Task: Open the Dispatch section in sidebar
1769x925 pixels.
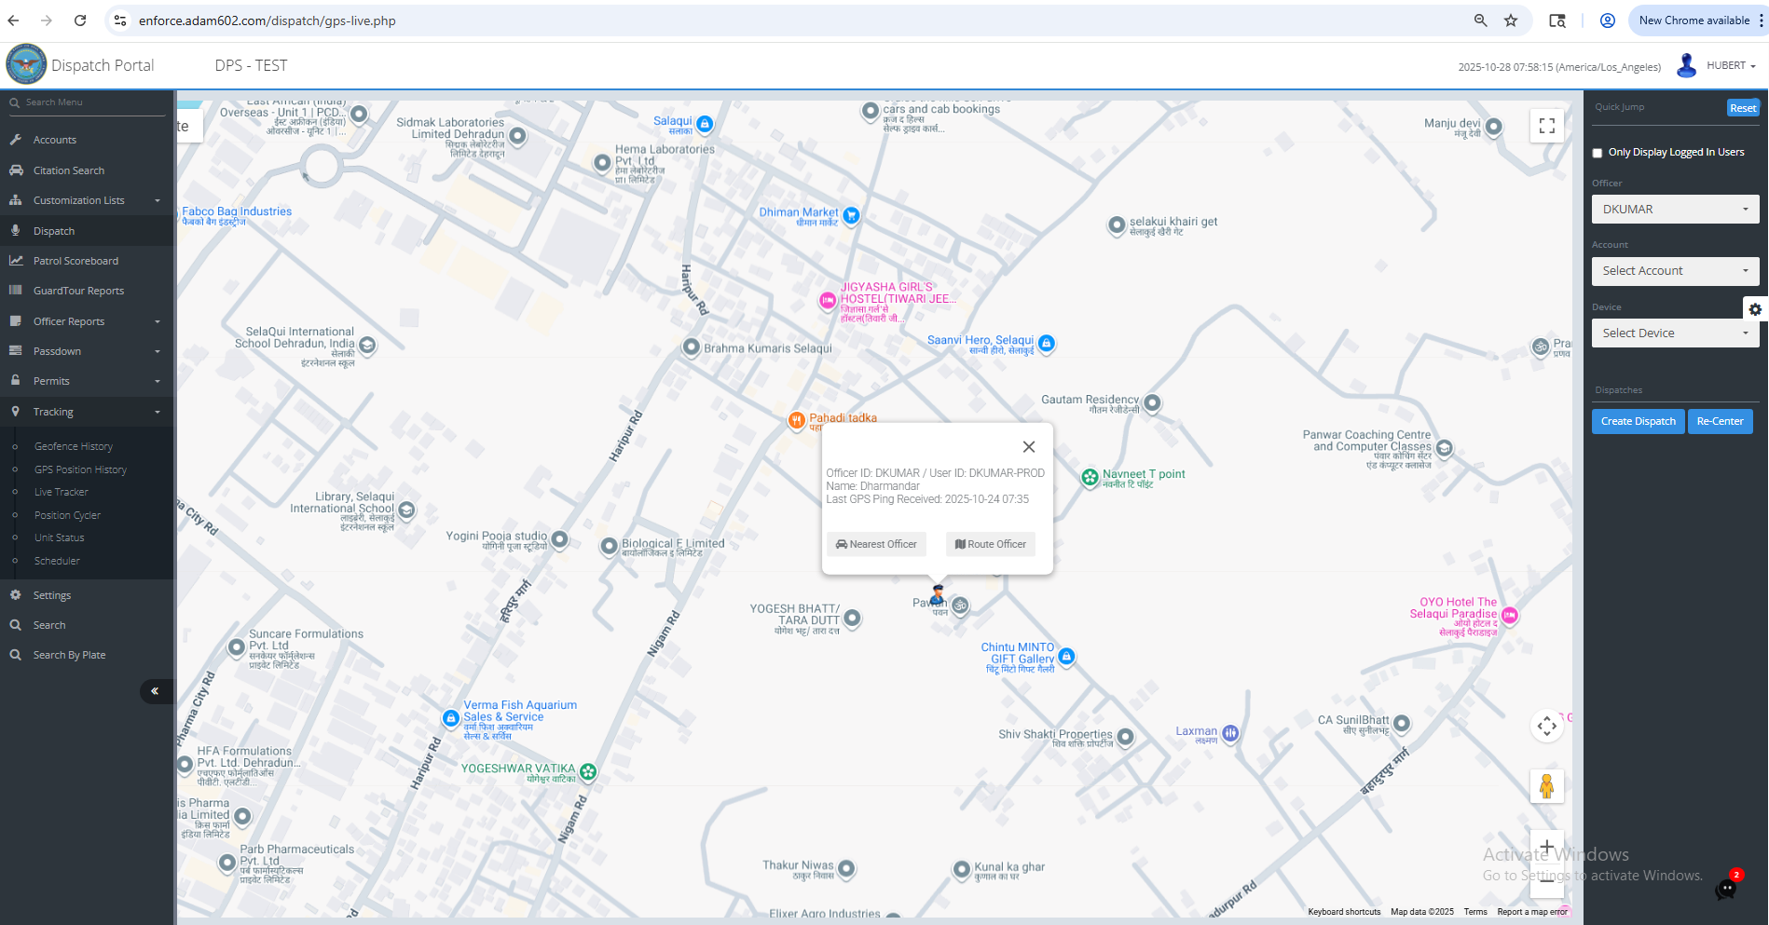Action: [x=16, y=230]
